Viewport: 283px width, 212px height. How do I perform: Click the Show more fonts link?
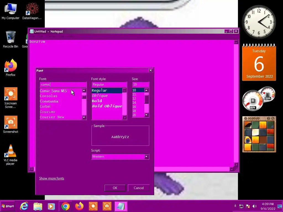(x=52, y=178)
